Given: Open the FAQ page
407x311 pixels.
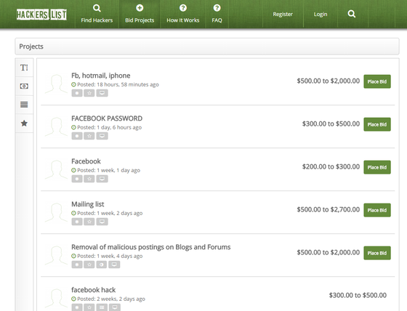Looking at the screenshot, I should pos(217,14).
